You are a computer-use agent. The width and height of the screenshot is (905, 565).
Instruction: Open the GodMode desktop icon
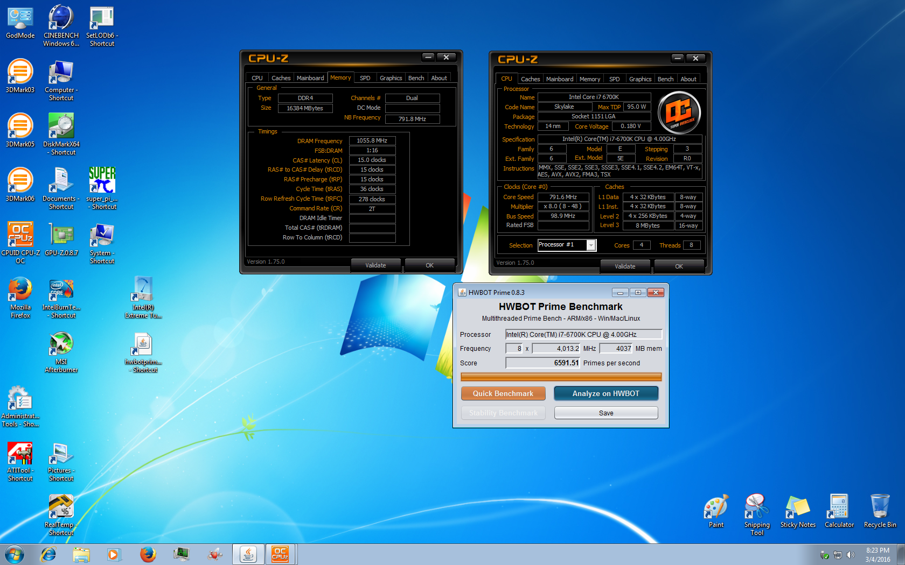click(20, 23)
